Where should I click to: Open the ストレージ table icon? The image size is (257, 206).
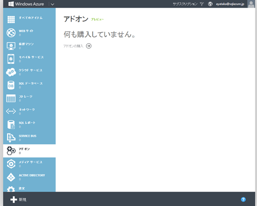tap(11, 98)
